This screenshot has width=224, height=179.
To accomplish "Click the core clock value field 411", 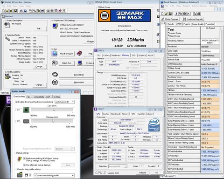I will point(19,110).
